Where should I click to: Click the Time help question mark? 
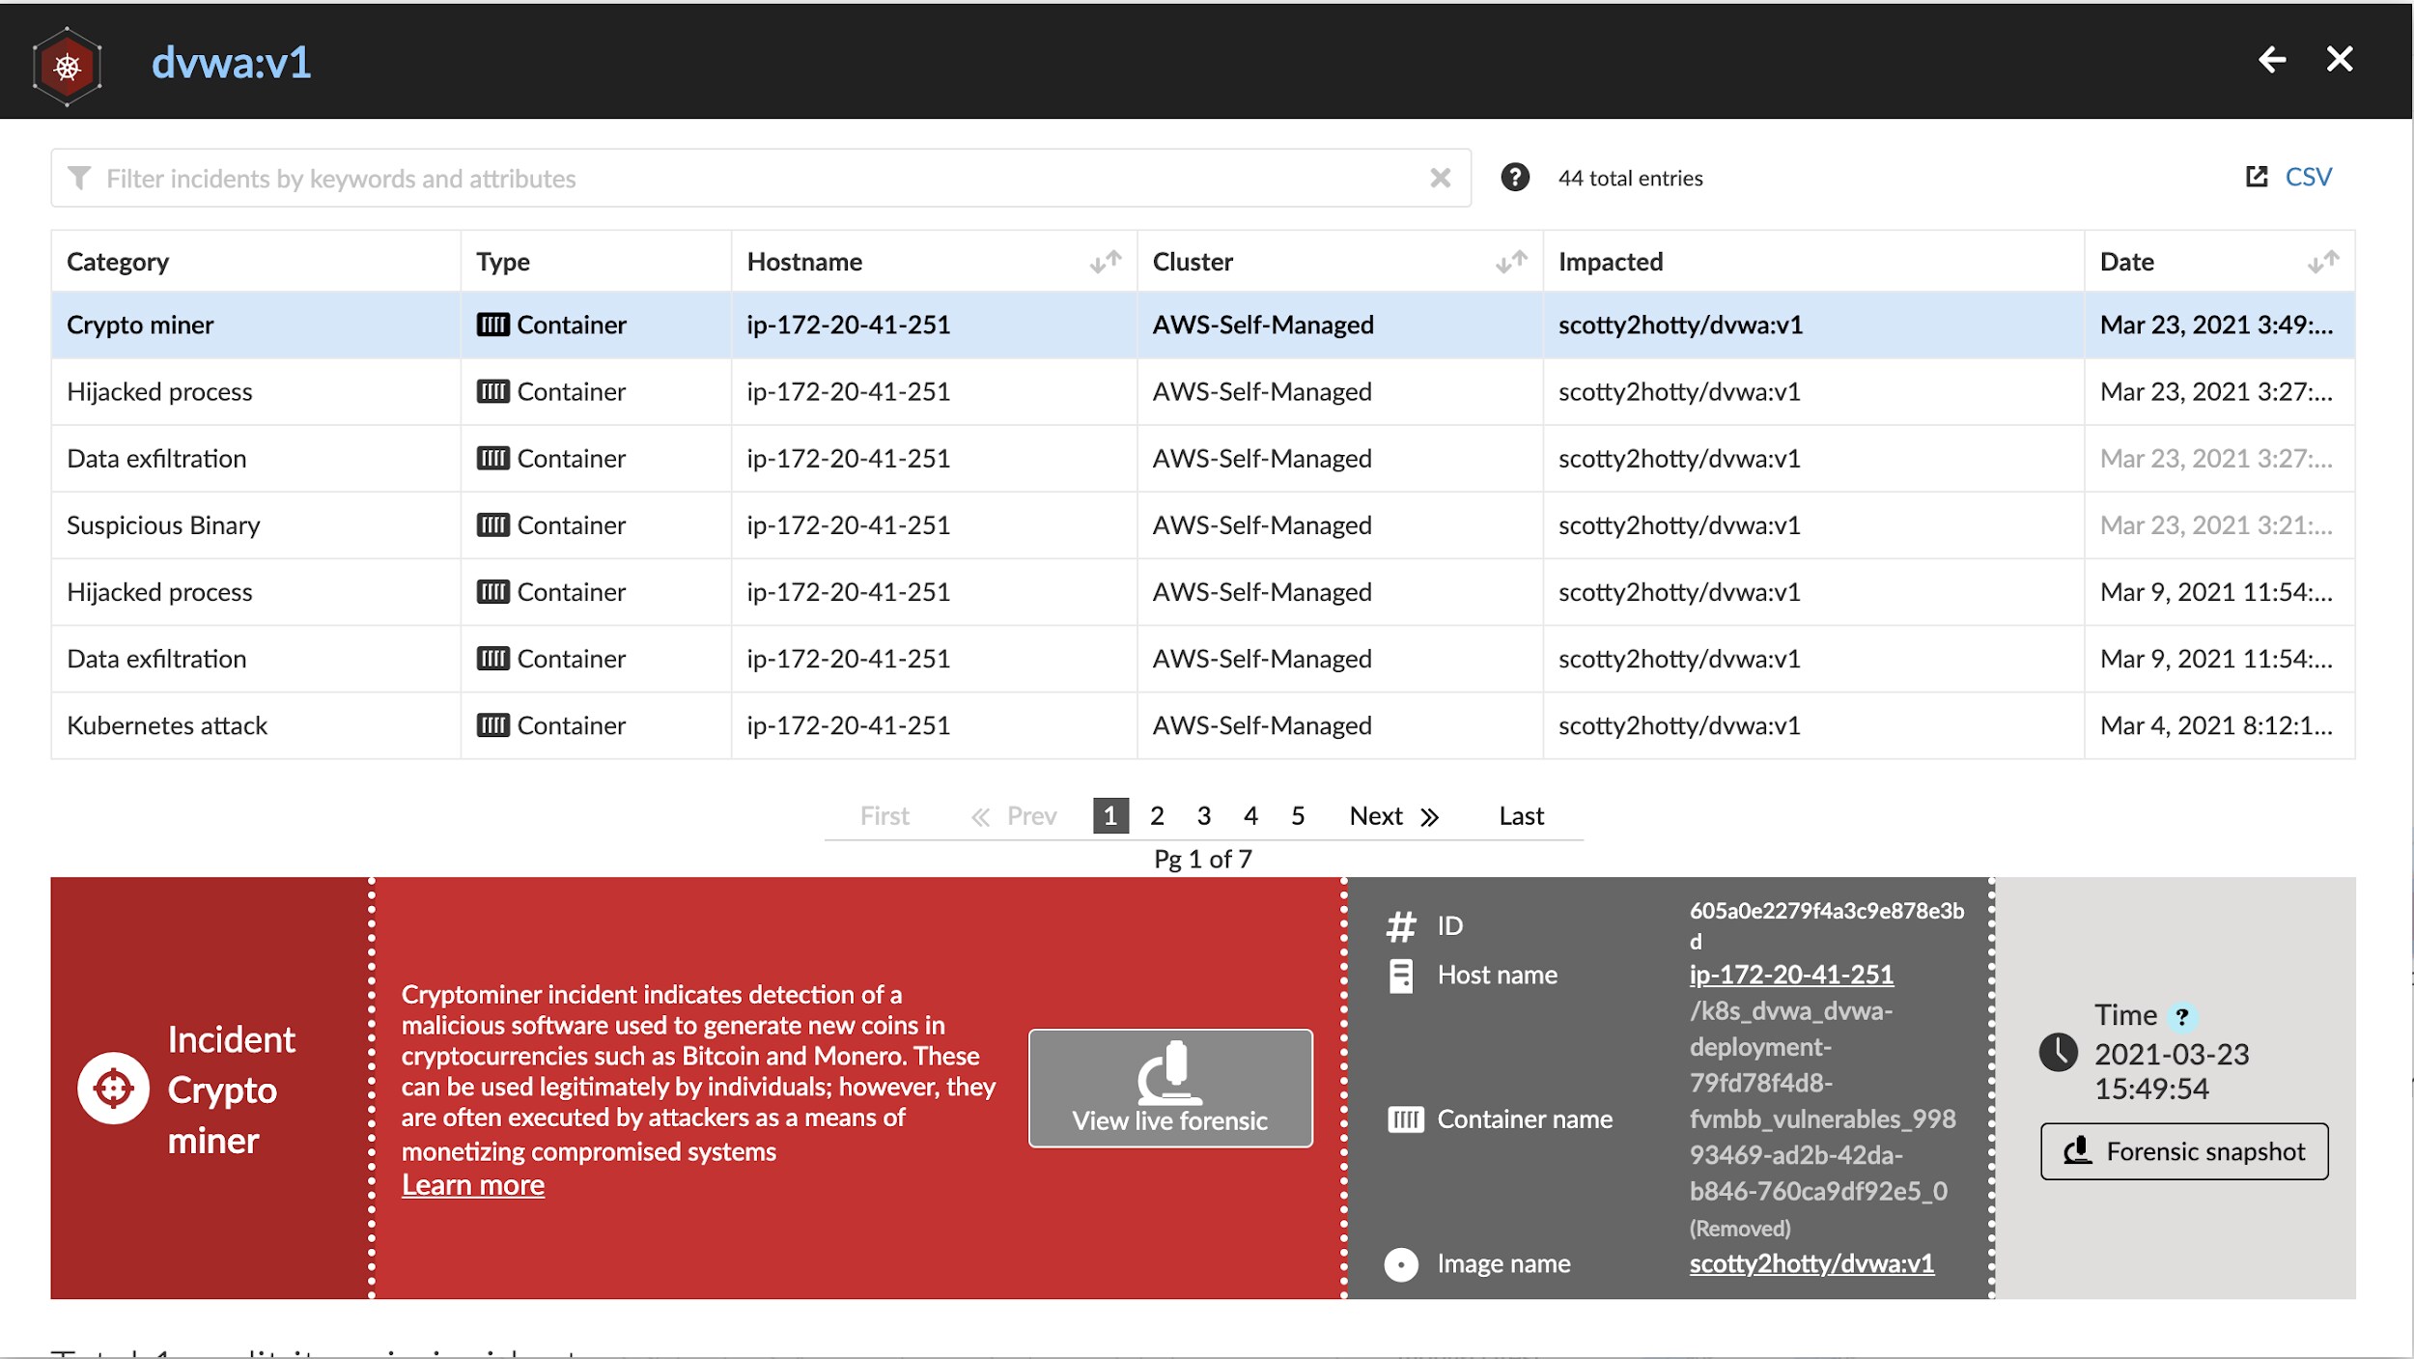[2181, 1016]
